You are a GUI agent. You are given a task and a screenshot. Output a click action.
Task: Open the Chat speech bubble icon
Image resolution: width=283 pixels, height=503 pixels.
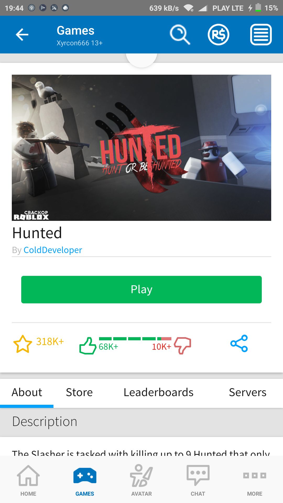point(198,480)
